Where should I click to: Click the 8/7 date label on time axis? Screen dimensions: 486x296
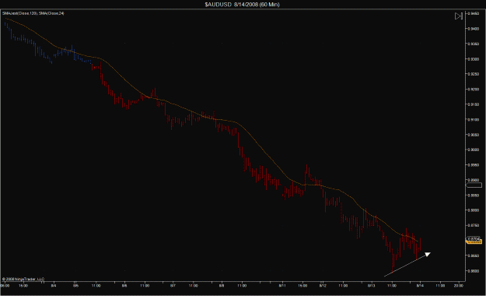tap(173, 285)
